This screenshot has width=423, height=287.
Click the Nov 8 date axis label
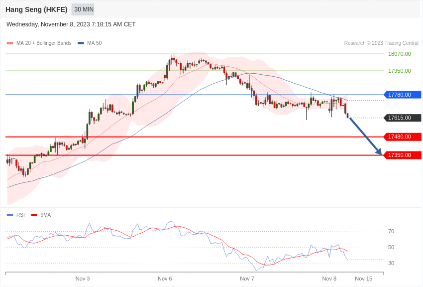point(329,279)
